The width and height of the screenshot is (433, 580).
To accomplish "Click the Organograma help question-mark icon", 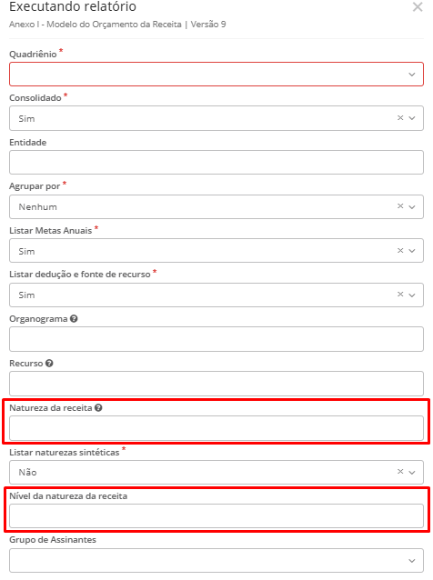I will pyautogui.click(x=74, y=318).
